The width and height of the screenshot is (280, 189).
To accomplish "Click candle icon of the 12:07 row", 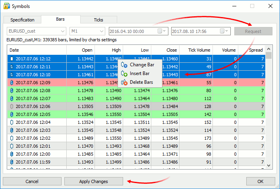I will [x=12, y=98].
